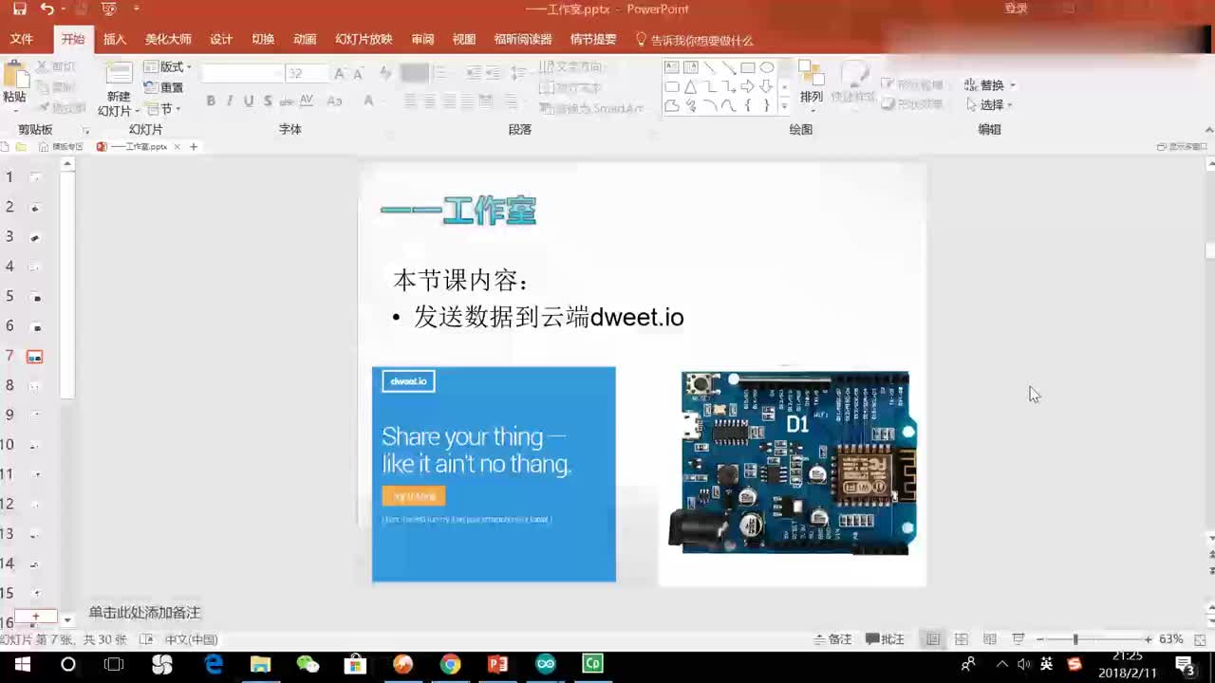Open the Select (选择) dropdown
Image resolution: width=1215 pixels, height=683 pixels.
coord(989,104)
